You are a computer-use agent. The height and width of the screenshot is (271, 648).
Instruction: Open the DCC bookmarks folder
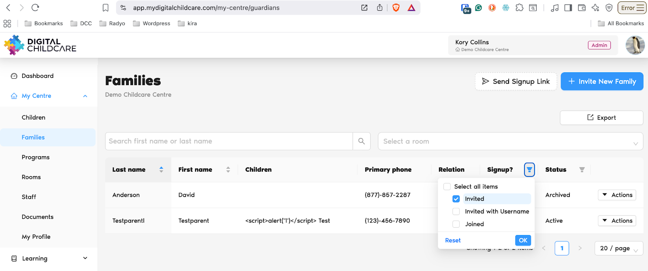81,23
